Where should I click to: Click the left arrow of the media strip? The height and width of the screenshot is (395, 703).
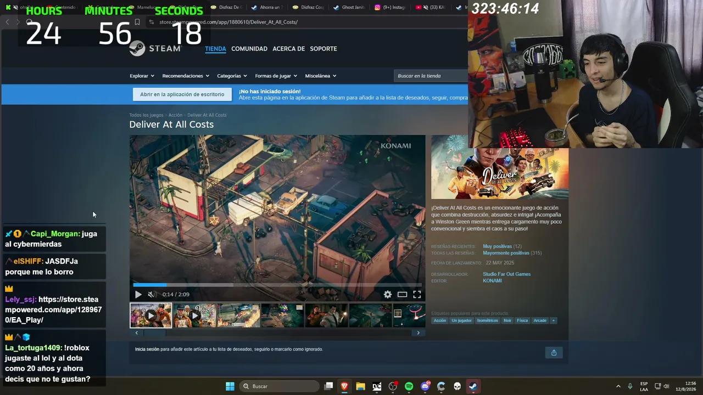tap(137, 332)
